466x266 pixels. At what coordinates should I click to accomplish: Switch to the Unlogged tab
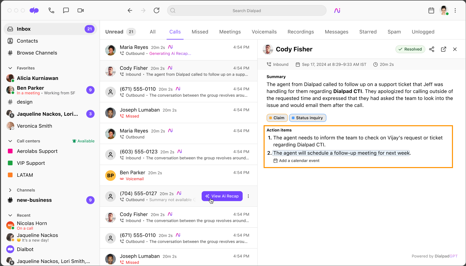click(423, 32)
